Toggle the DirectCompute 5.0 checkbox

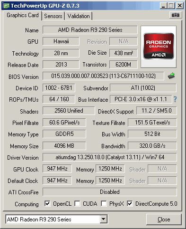(130, 203)
